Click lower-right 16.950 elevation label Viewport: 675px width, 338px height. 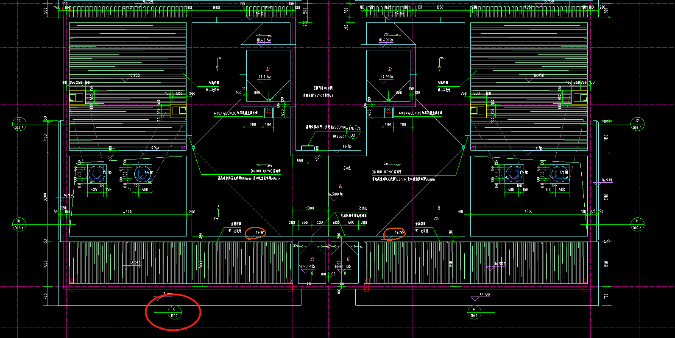coord(500,264)
